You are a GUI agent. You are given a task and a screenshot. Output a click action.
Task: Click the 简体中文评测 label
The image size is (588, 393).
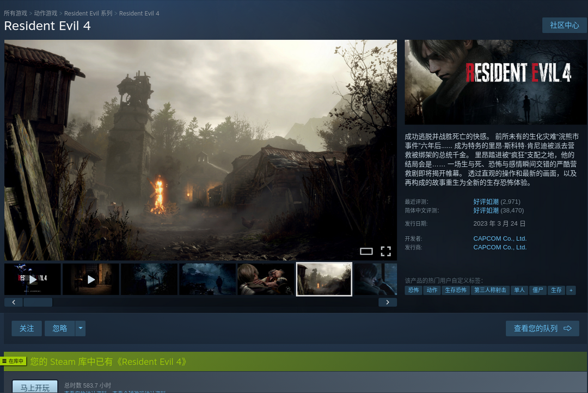(x=421, y=210)
